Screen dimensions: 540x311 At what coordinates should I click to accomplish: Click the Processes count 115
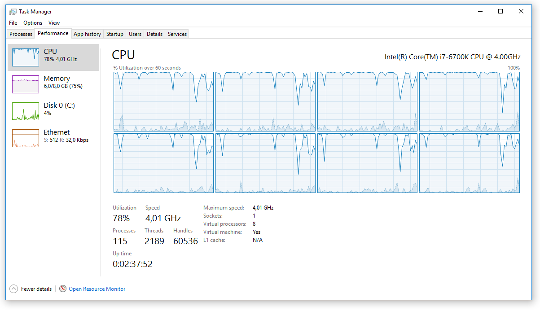pyautogui.click(x=120, y=241)
